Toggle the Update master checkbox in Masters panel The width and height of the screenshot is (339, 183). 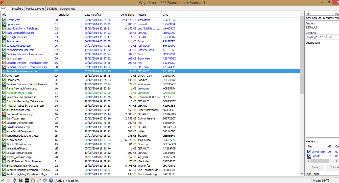tap(309, 156)
